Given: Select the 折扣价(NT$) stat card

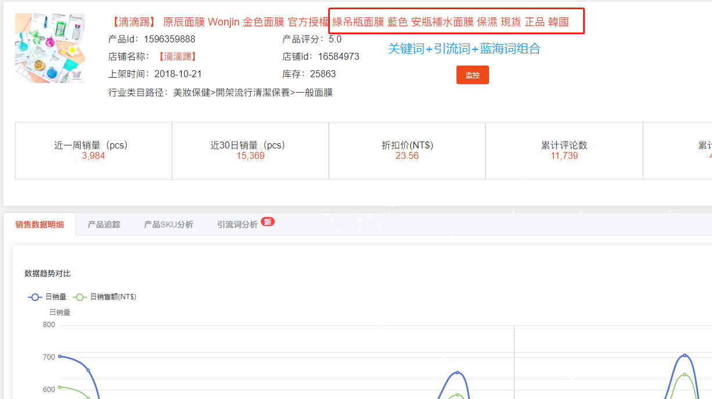Looking at the screenshot, I should pos(407,151).
